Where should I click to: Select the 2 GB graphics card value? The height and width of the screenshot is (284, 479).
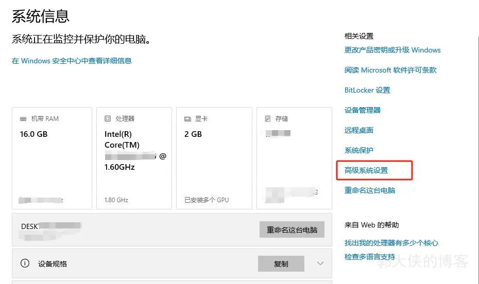193,134
